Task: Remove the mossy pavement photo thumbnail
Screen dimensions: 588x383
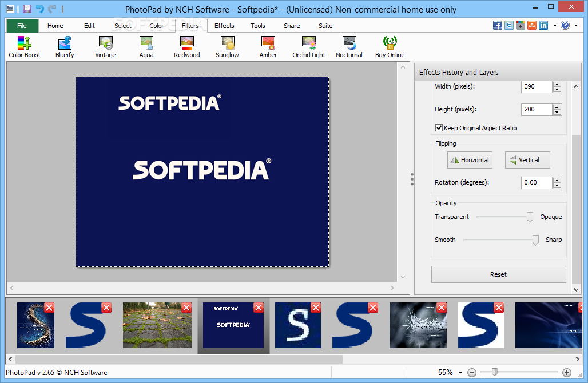Action: coord(186,308)
